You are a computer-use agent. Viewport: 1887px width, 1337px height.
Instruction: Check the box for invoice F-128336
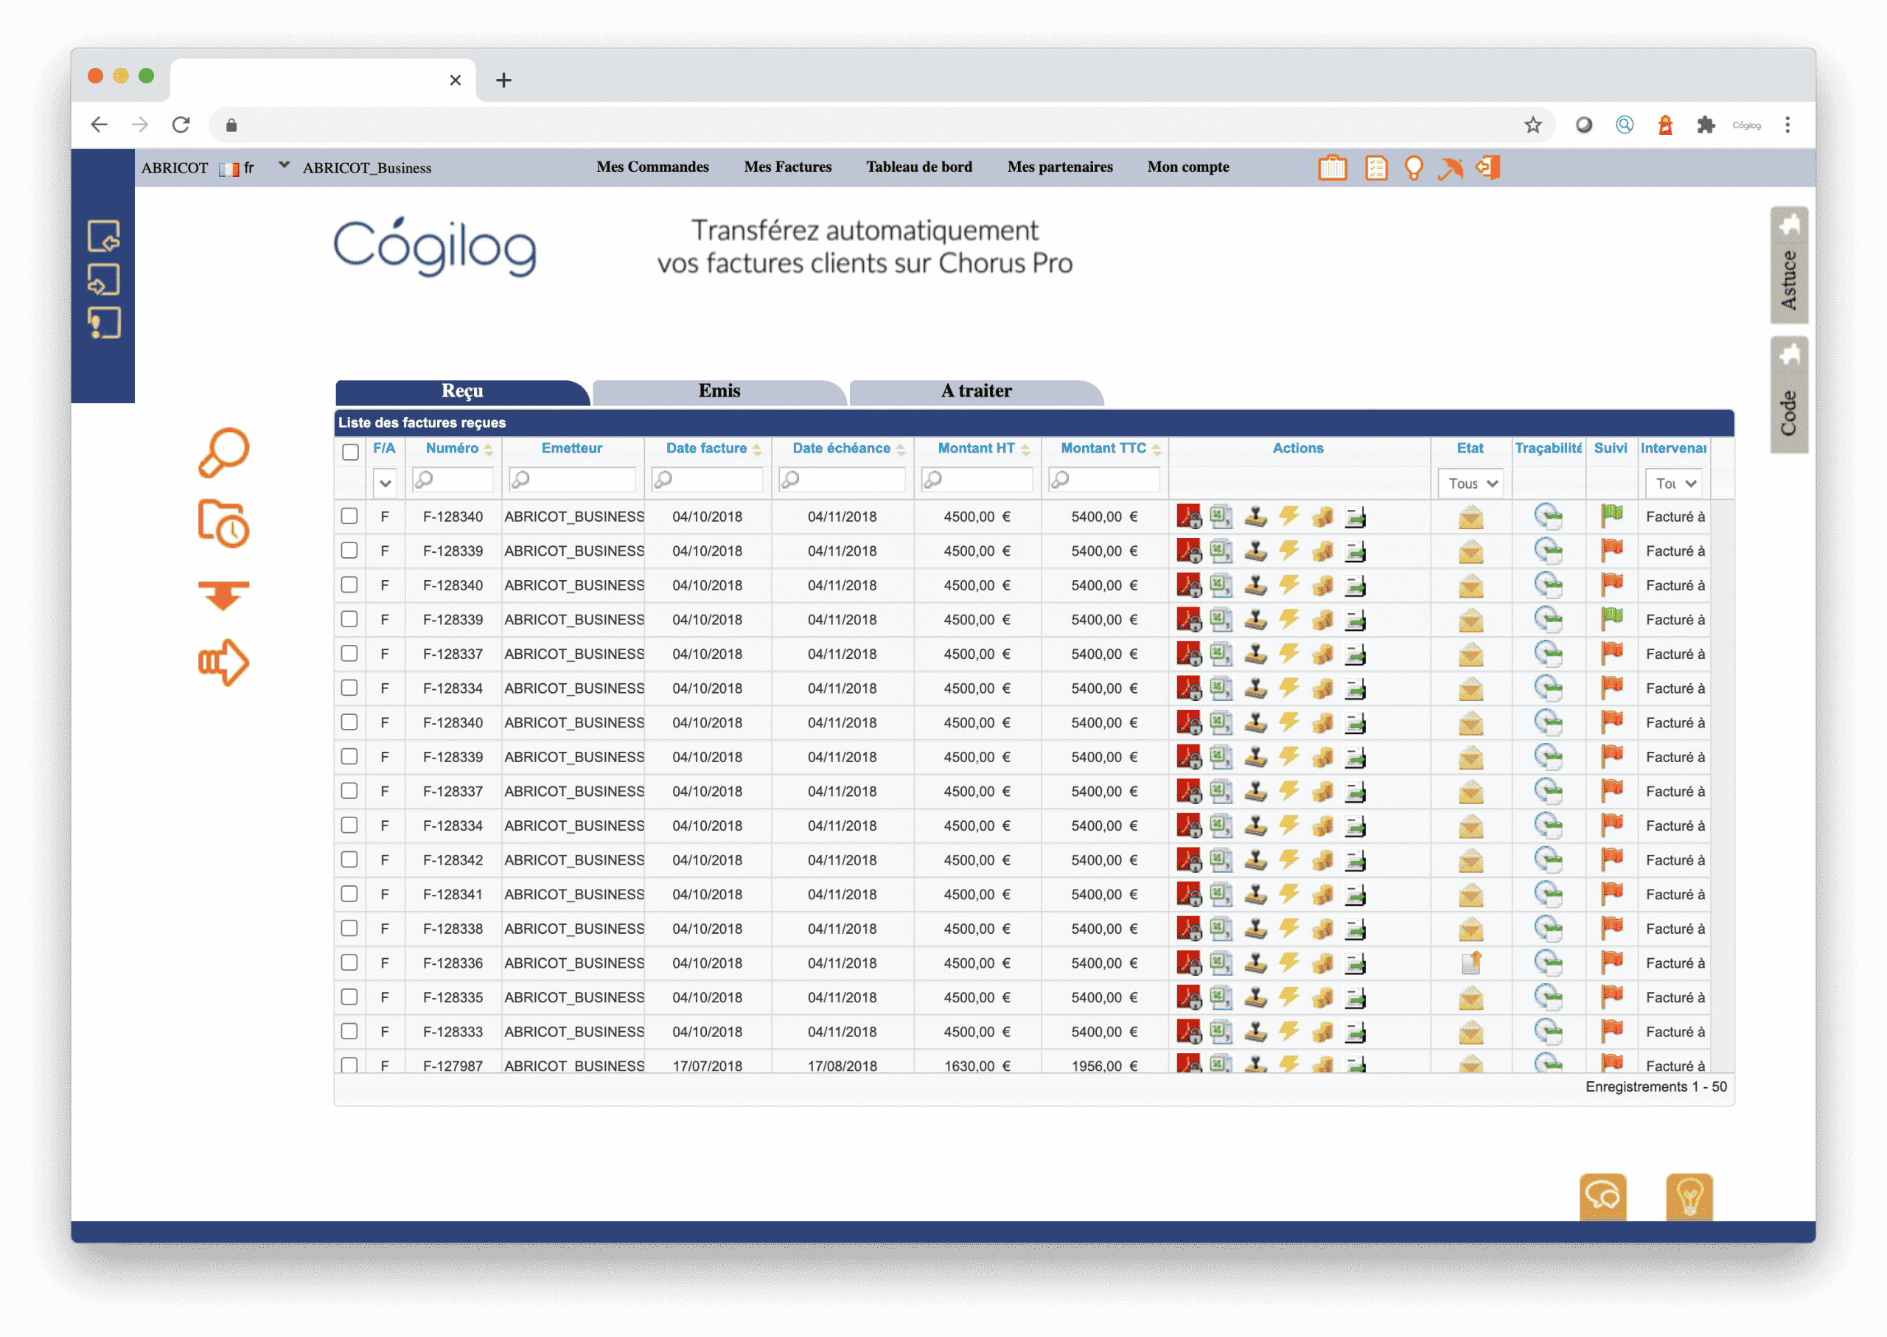[x=349, y=963]
